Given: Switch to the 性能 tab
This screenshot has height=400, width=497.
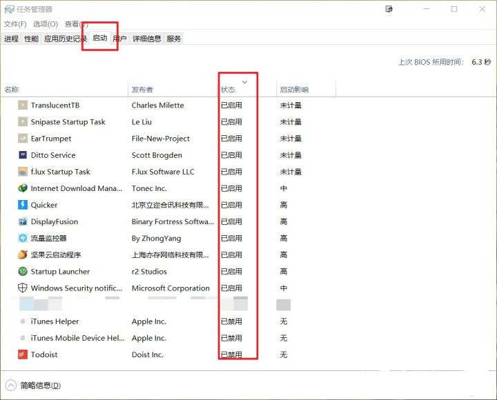Looking at the screenshot, I should tap(31, 39).
